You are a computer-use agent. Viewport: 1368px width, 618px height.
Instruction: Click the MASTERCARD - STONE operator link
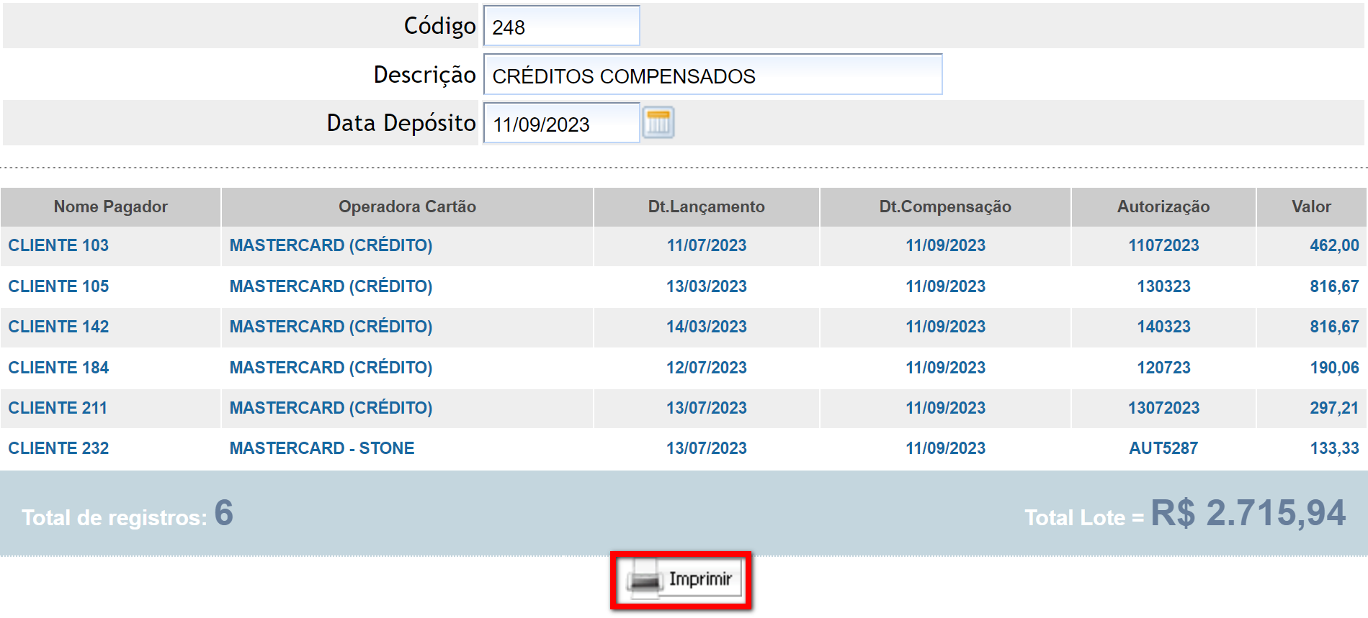tap(321, 448)
